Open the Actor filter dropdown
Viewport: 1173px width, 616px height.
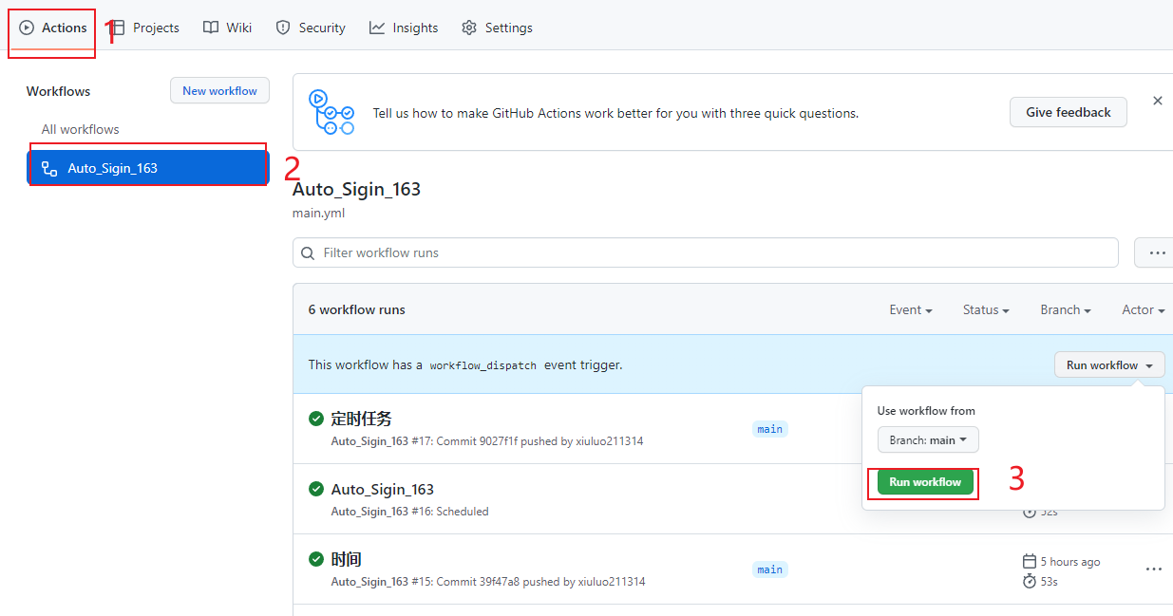(x=1143, y=309)
